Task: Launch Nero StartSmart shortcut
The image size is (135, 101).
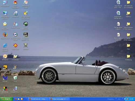Action: (15, 2)
